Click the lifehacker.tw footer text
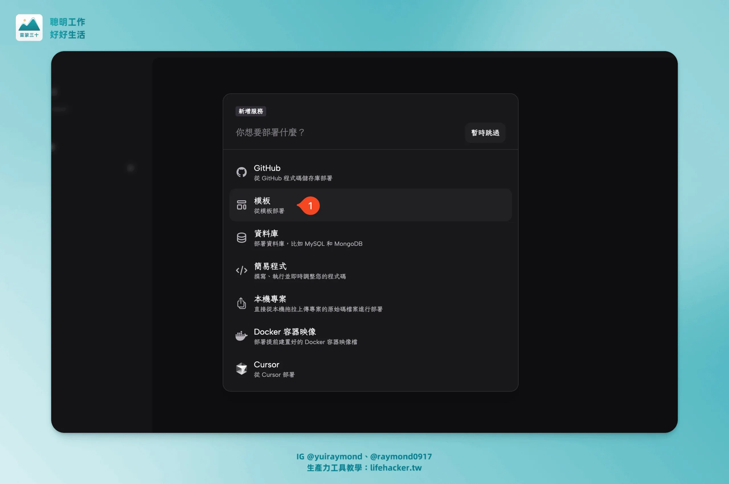This screenshot has width=729, height=484. pyautogui.click(x=396, y=468)
